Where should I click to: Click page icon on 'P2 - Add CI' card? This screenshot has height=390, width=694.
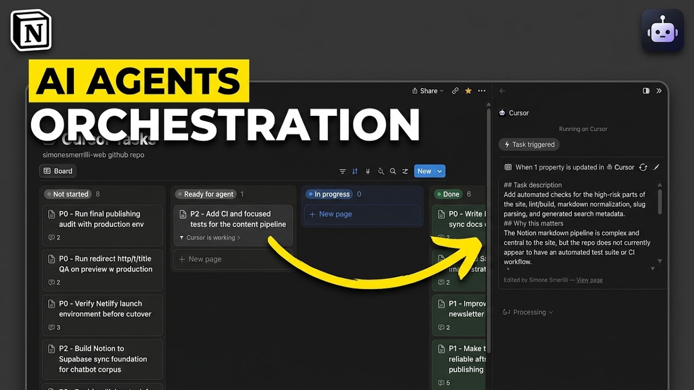coord(183,214)
